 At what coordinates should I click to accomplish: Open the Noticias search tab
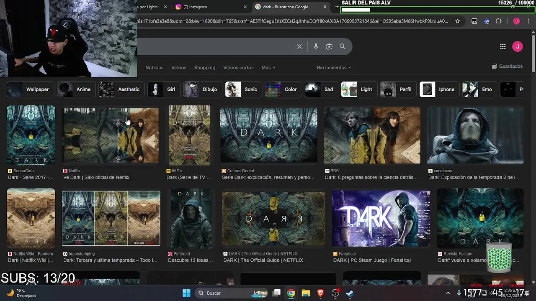[x=154, y=68]
